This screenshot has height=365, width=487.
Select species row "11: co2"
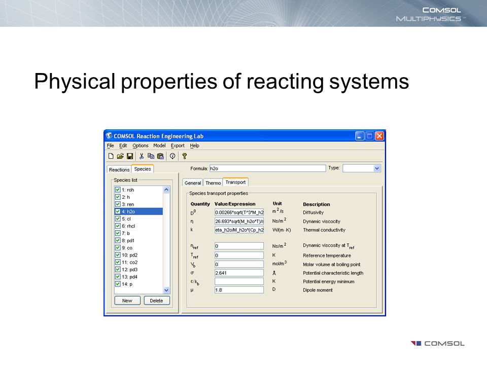138,262
